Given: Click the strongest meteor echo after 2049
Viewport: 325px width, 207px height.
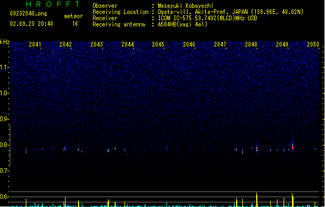Looking at the screenshot, I should 292,146.
